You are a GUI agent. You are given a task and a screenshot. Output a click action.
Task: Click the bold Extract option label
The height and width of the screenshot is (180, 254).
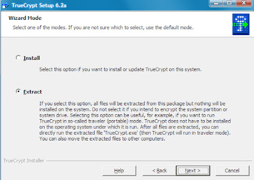pos(33,92)
